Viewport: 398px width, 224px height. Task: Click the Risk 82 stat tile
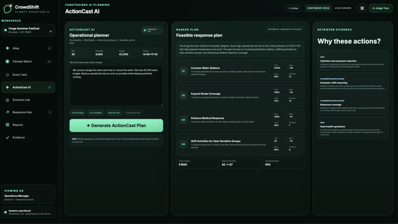tap(80, 53)
